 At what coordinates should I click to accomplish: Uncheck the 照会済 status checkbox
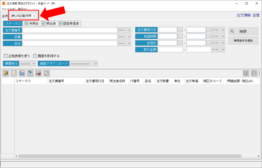tap(43, 24)
